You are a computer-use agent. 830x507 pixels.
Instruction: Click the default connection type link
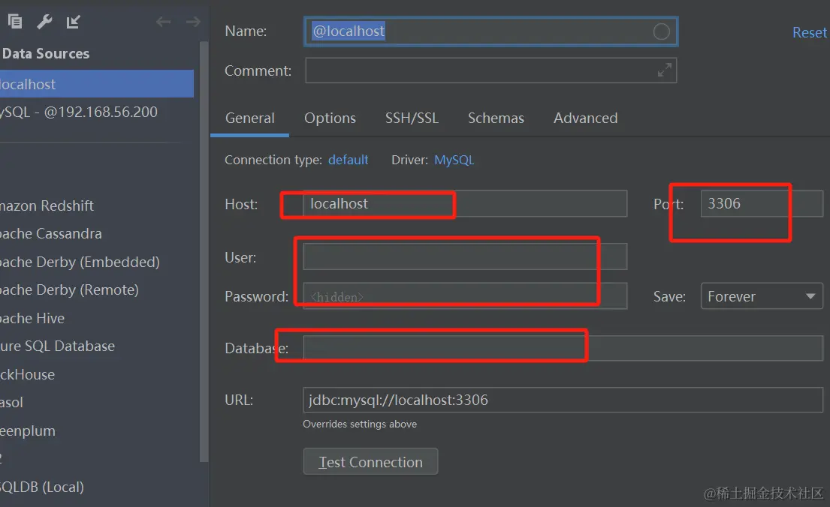(x=348, y=160)
